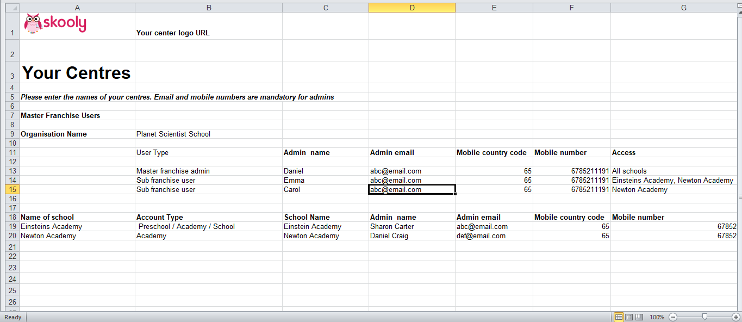
Task: Click 'Sharon Carter' cell
Action: (x=412, y=226)
